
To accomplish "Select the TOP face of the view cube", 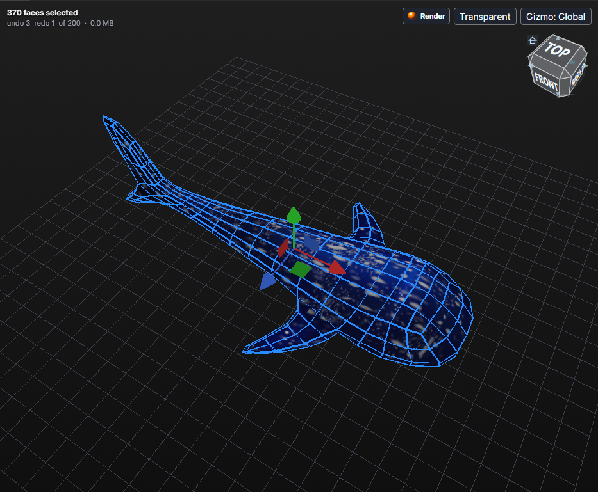I will coord(558,50).
